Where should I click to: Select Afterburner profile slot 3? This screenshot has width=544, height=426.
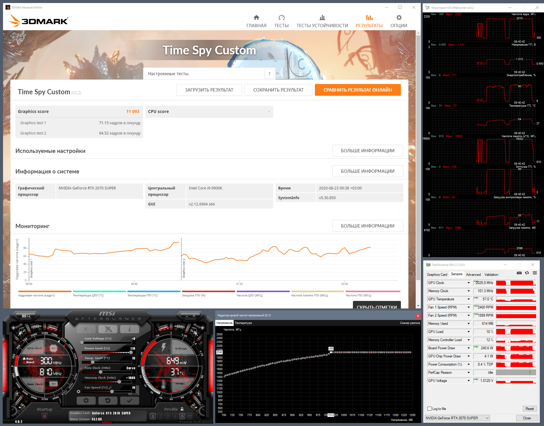168,416
